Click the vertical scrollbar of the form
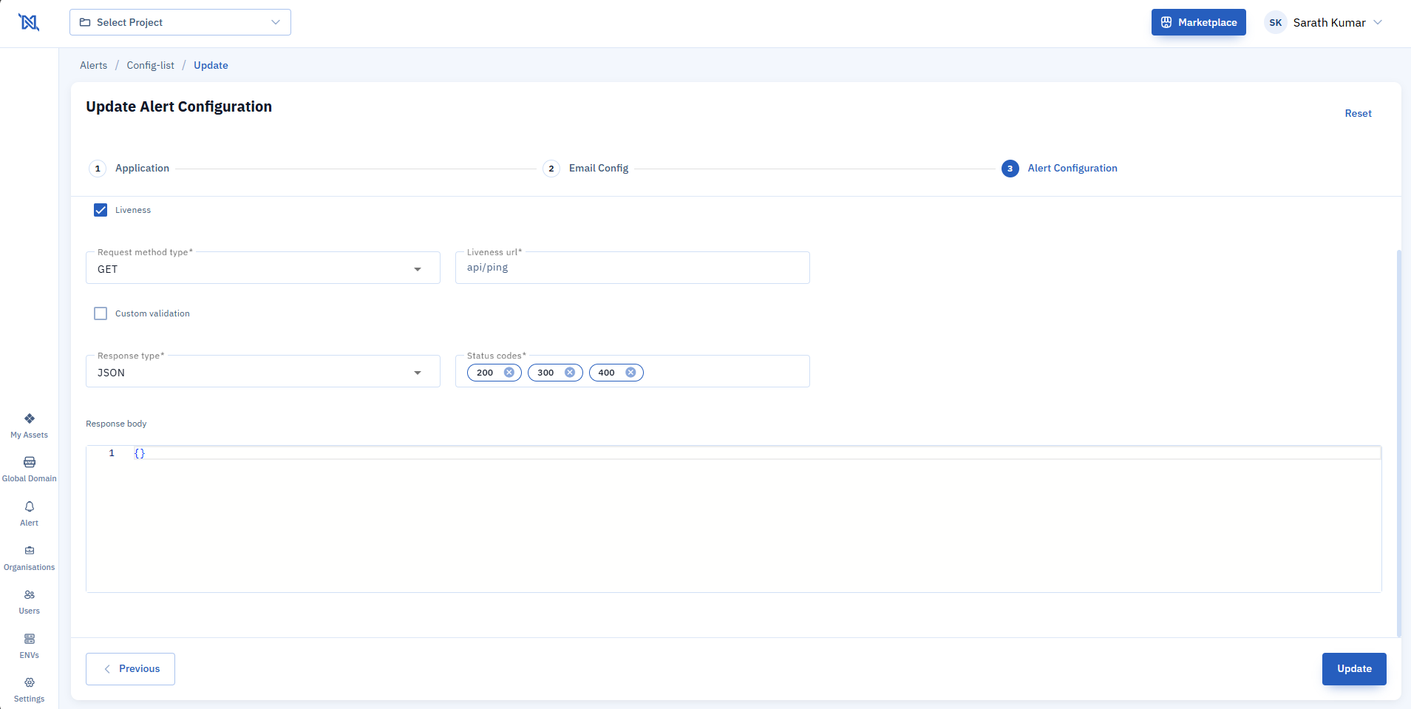This screenshot has height=709, width=1411. pyautogui.click(x=1398, y=444)
